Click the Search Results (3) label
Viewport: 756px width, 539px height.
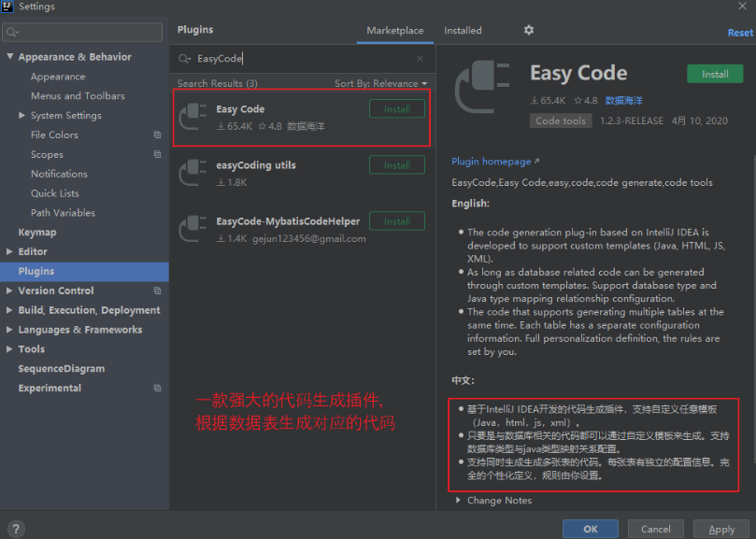(x=218, y=83)
